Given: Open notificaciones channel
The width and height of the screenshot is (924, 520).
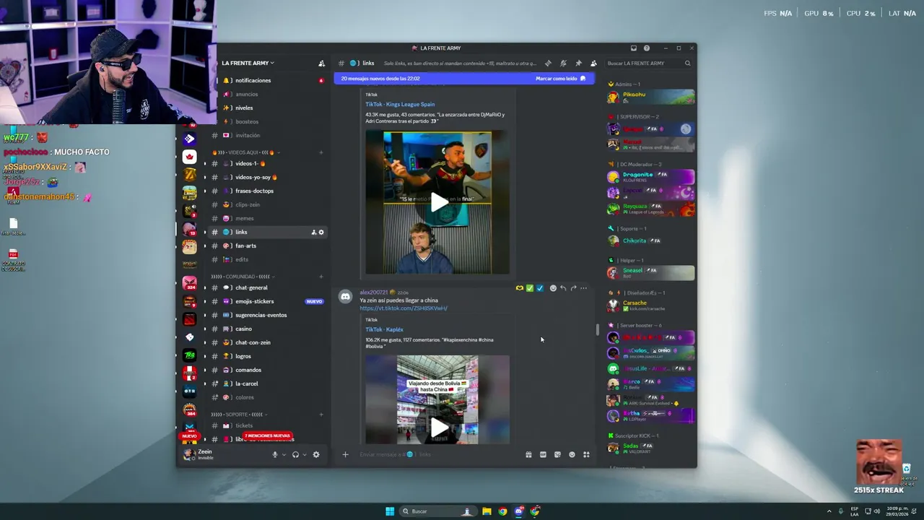Looking at the screenshot, I should [268, 80].
